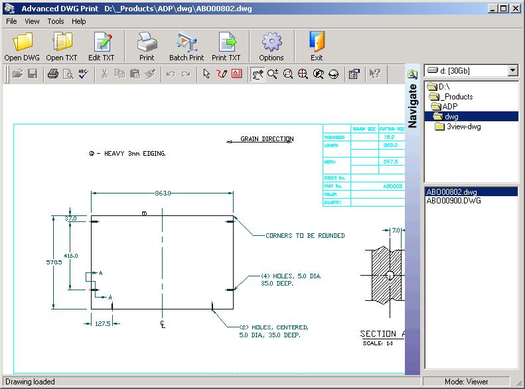The height and width of the screenshot is (389, 525).
Task: Click the Exit button
Action: (317, 46)
